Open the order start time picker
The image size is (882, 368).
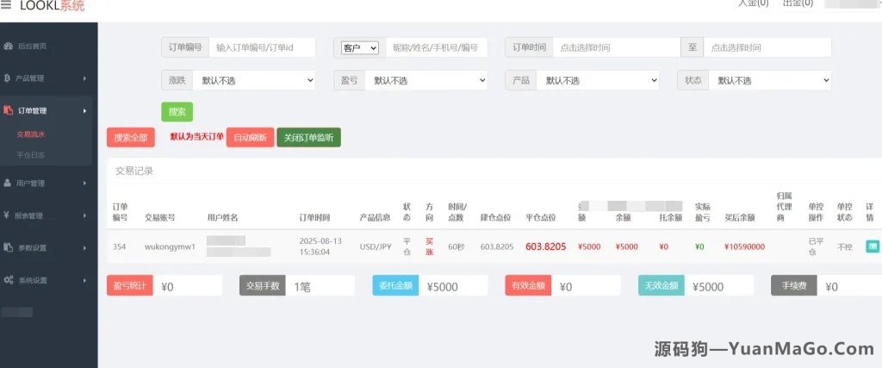[x=617, y=47]
